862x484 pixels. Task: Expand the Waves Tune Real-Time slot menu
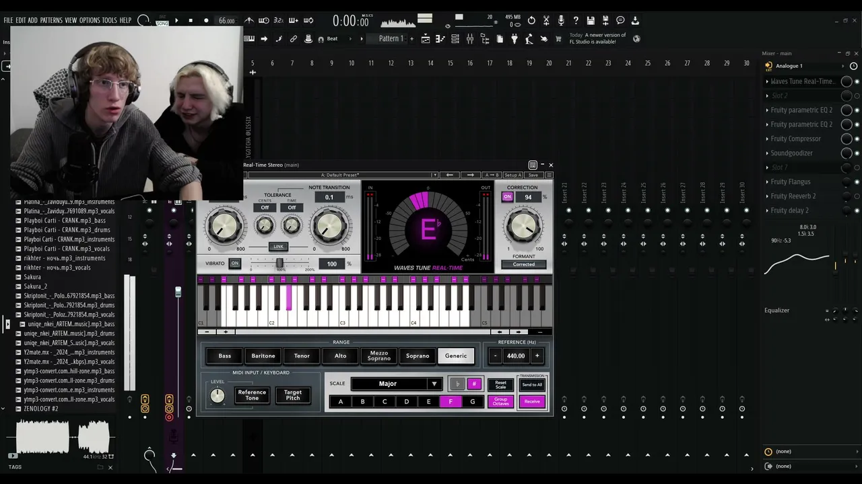(767, 81)
